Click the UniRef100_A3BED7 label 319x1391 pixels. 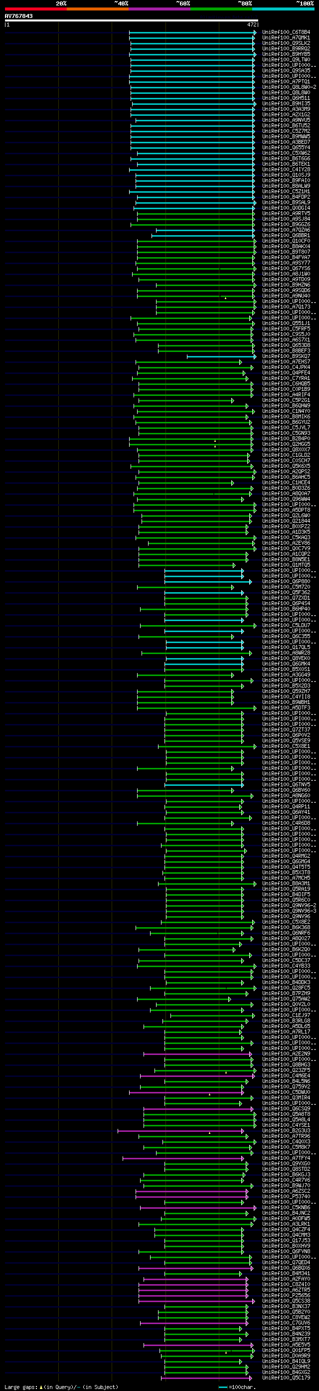pos(286,142)
